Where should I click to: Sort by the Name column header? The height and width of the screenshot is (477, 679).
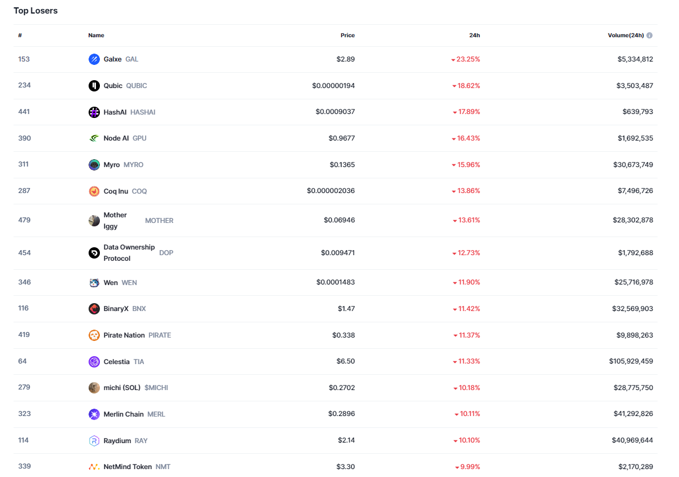point(96,36)
